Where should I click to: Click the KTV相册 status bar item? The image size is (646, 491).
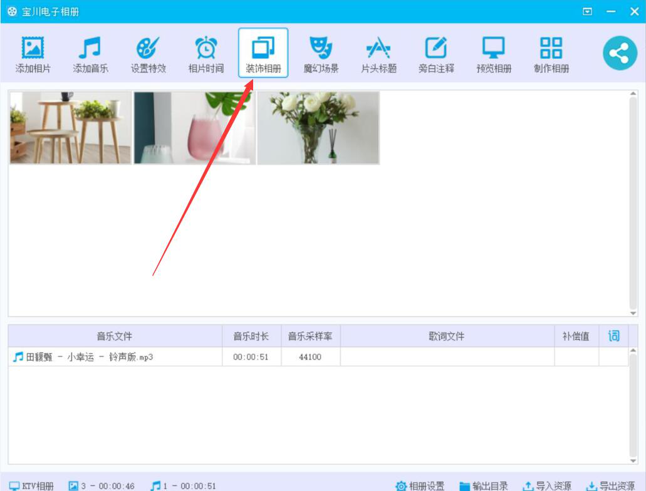[32, 485]
